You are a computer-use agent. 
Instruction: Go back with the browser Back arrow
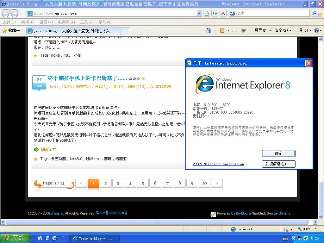pyautogui.click(x=6, y=13)
